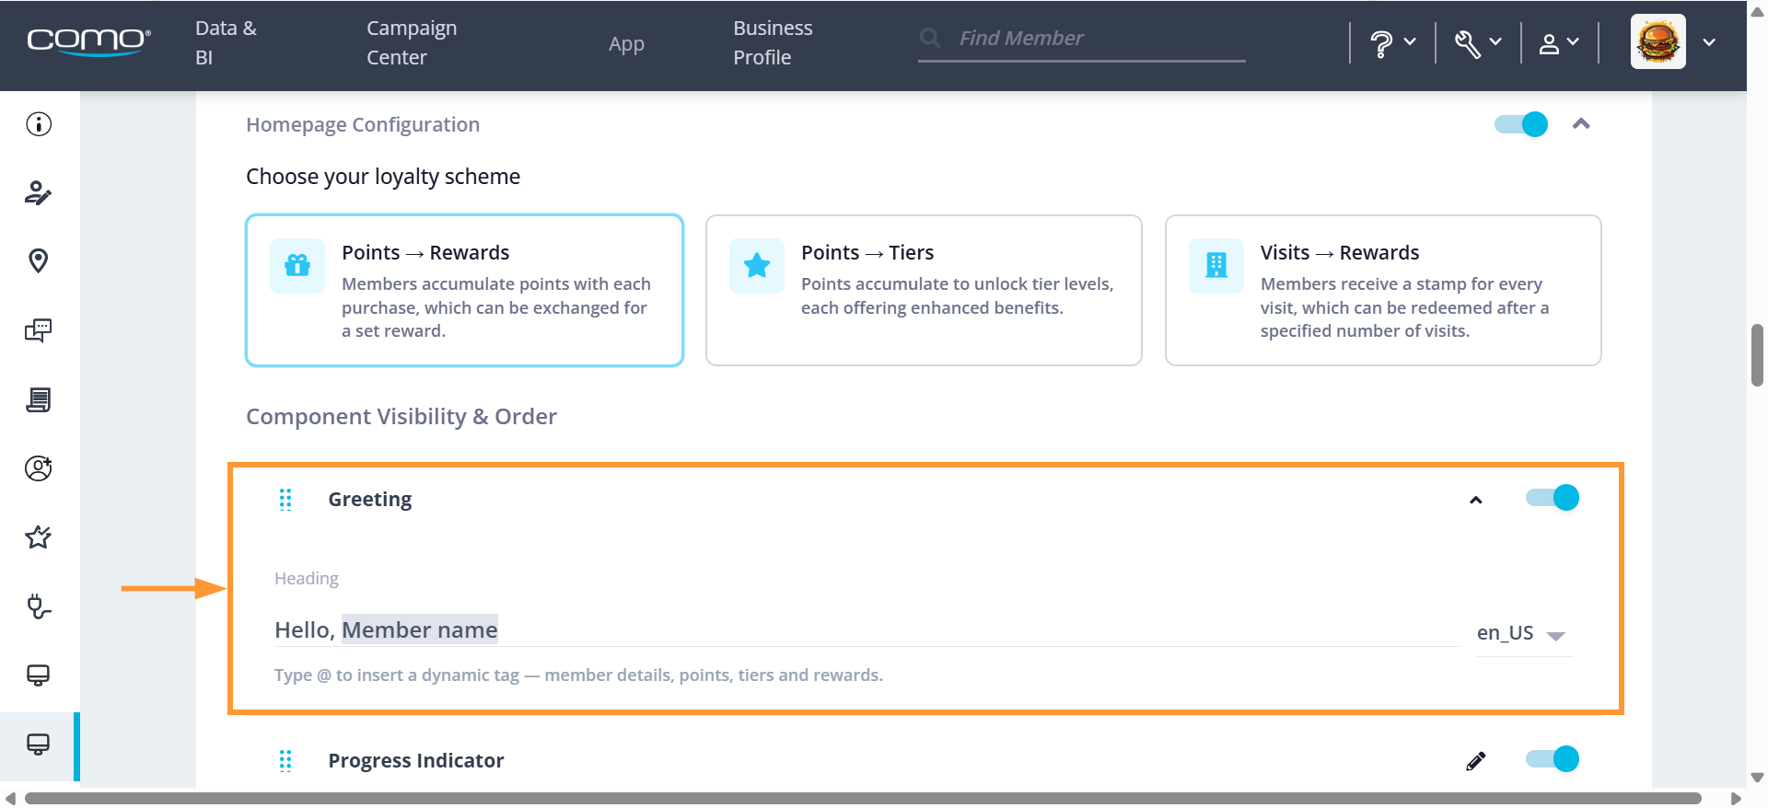This screenshot has width=1768, height=808.
Task: Click the Como logo
Action: (88, 41)
